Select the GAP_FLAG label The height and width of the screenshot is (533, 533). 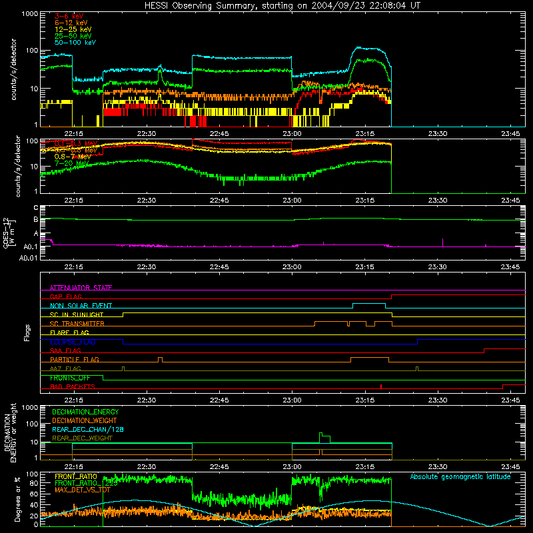[65, 296]
